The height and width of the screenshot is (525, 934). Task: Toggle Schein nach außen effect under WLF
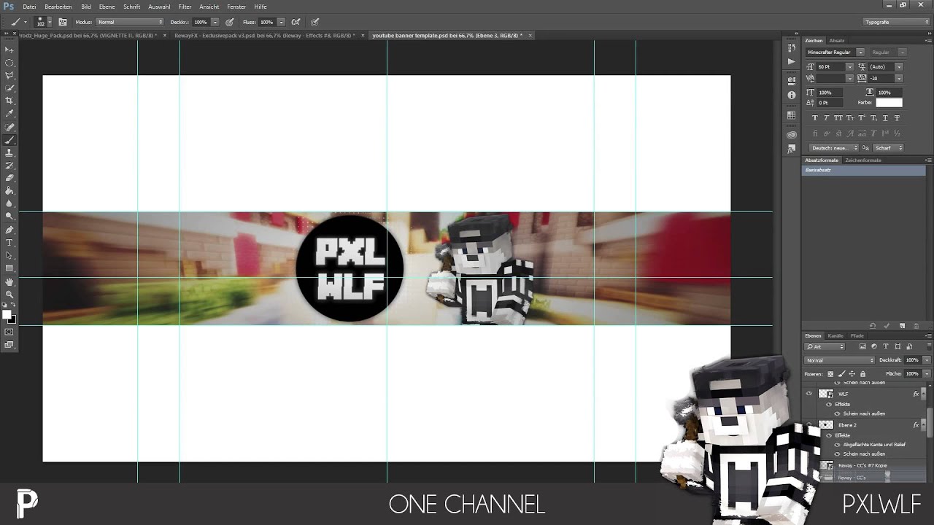pos(837,413)
